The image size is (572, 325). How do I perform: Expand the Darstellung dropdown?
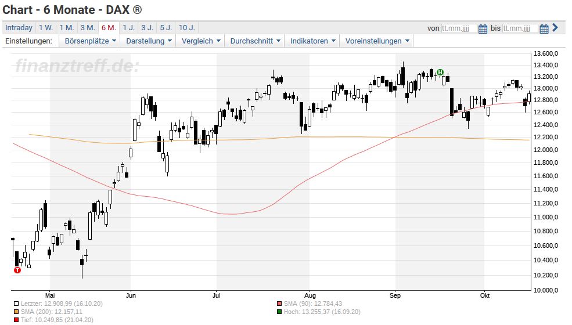pos(149,41)
